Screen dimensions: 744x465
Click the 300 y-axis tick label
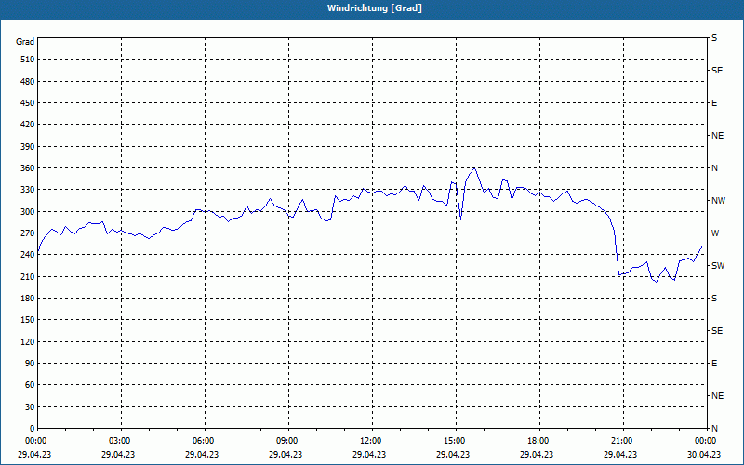(x=28, y=211)
